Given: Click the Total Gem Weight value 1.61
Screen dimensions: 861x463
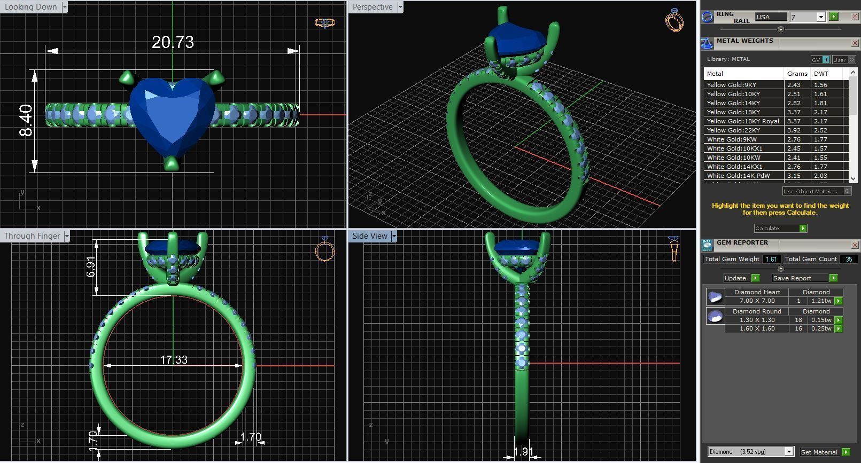Looking at the screenshot, I should pos(771,259).
